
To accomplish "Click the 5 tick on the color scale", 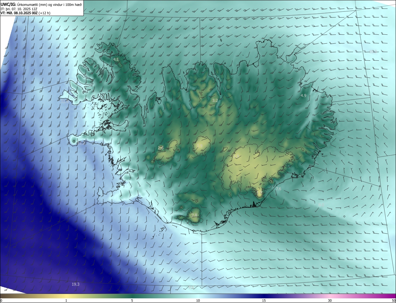I will (132, 301).
